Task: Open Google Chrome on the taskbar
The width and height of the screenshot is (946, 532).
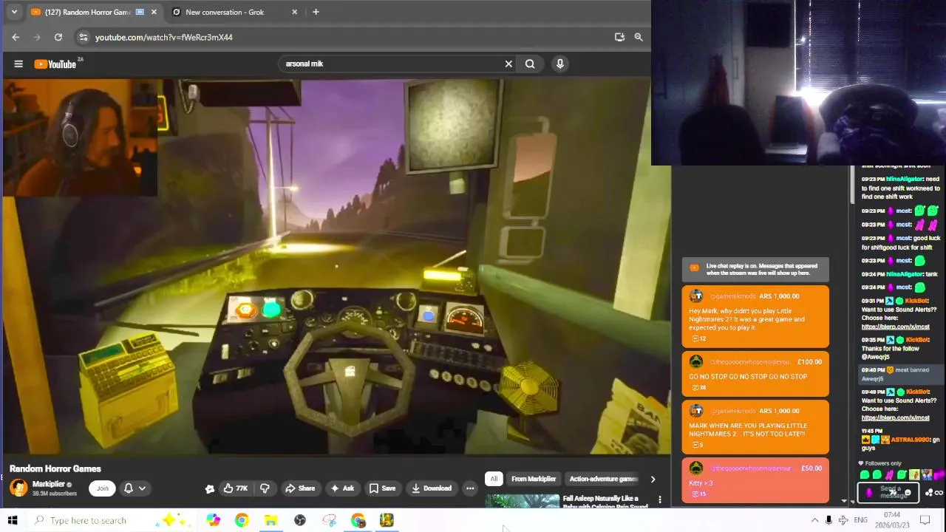Action: point(242,520)
